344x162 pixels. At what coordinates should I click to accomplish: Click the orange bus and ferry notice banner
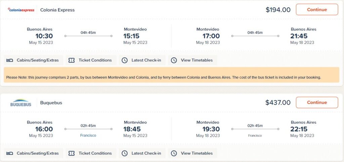(x=172, y=75)
